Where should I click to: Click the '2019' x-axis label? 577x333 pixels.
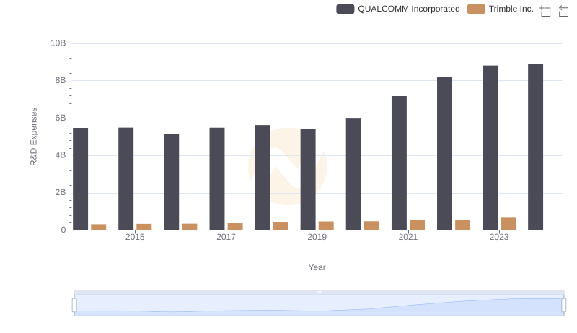(317, 237)
